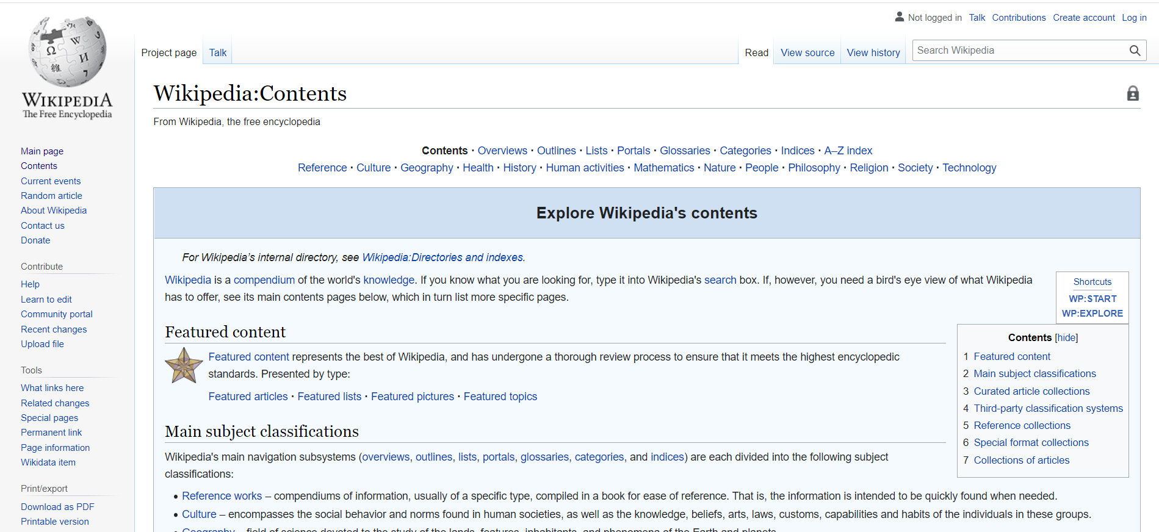Click the Donate sidebar link
This screenshot has width=1159, height=532.
point(35,240)
